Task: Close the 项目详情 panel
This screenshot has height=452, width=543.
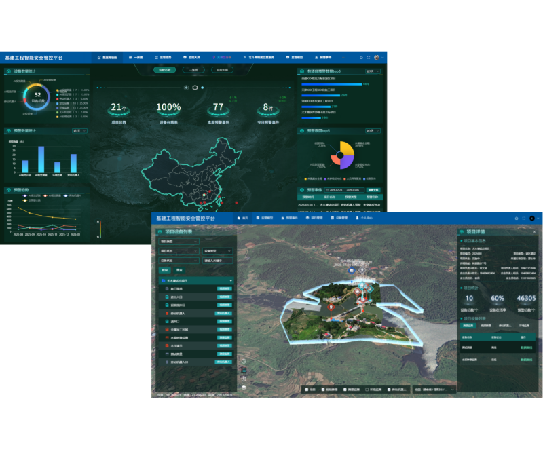Action: (x=535, y=231)
